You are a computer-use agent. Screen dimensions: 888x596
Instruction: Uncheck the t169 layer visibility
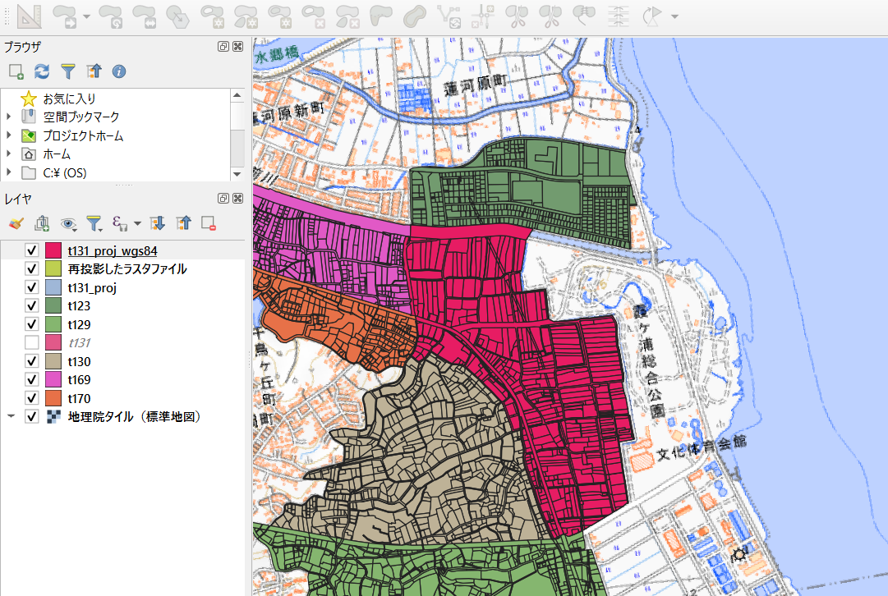32,379
